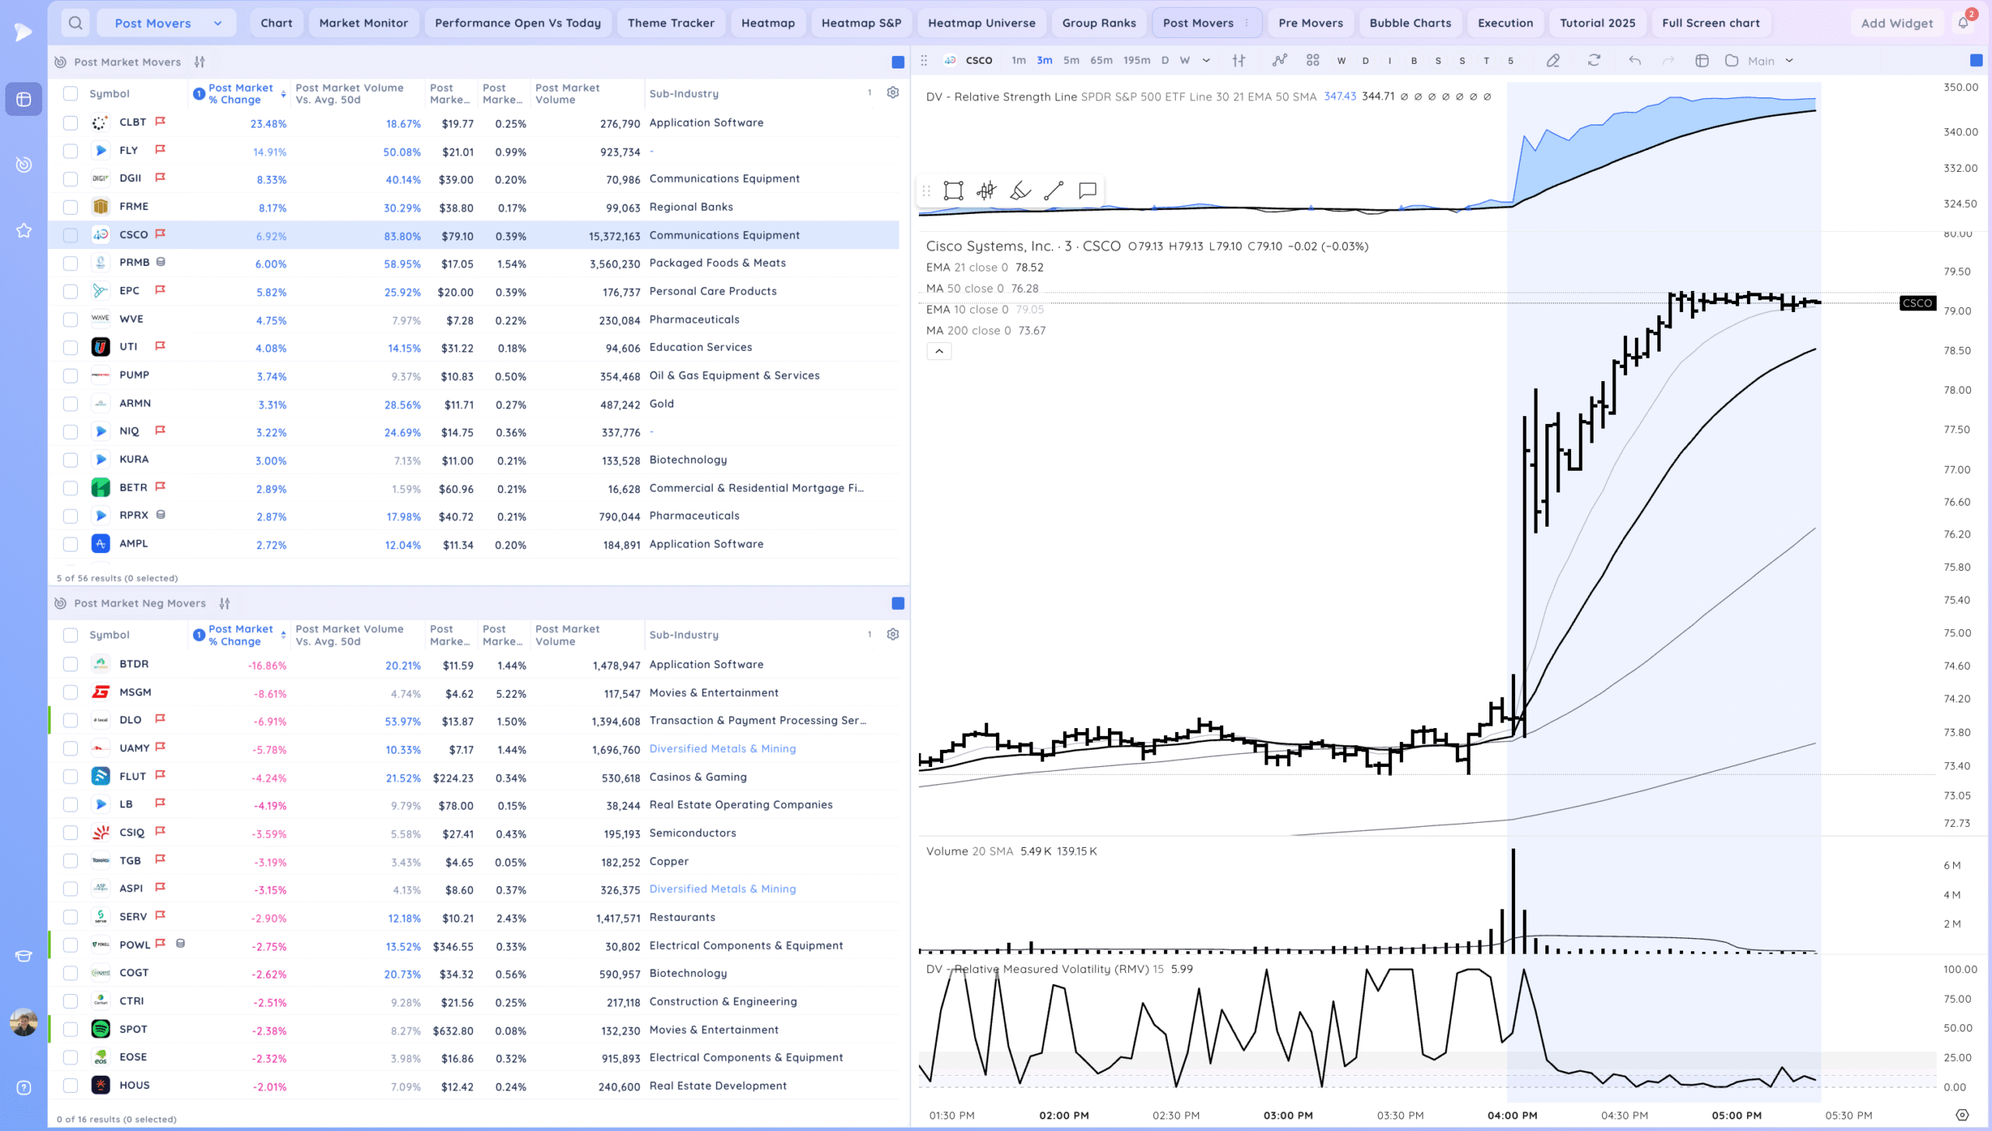Screen dimensions: 1992x1131
Task: Switch to the Heatmap S&P tab
Action: coord(861,23)
